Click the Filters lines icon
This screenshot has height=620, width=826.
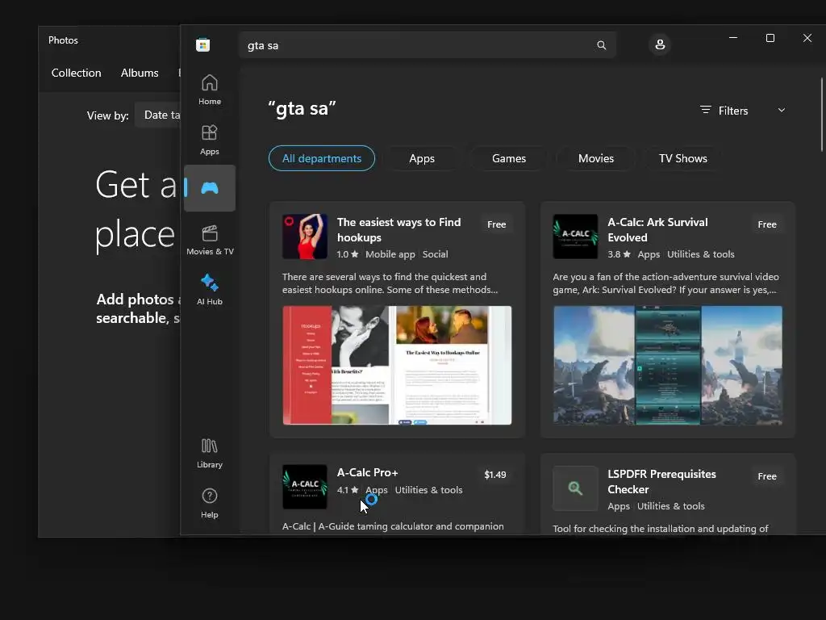pyautogui.click(x=705, y=110)
